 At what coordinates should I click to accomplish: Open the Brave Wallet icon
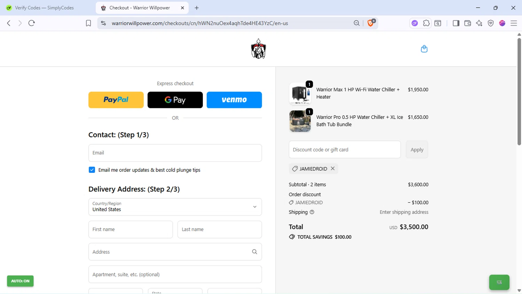467,23
